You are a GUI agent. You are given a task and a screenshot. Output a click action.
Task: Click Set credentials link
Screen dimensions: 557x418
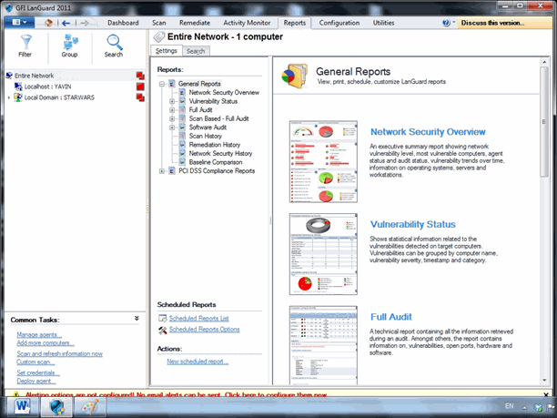pos(38,372)
